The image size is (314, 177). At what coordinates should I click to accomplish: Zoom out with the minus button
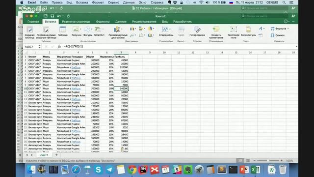tap(255, 161)
